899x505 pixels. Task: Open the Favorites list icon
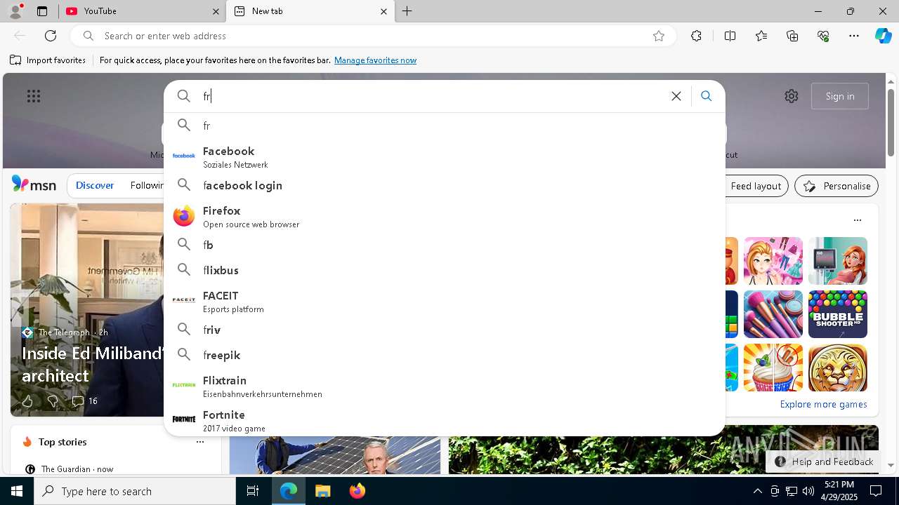(761, 36)
